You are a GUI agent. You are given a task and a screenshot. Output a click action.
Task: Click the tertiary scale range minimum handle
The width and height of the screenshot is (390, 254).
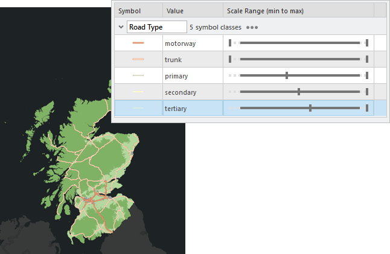pyautogui.click(x=310, y=109)
